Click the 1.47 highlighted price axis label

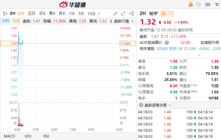9,44
